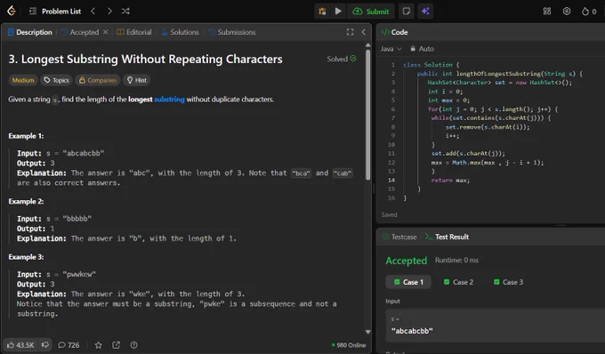This screenshot has height=354, width=605.
Task: Select Case 3 result
Action: (509, 282)
